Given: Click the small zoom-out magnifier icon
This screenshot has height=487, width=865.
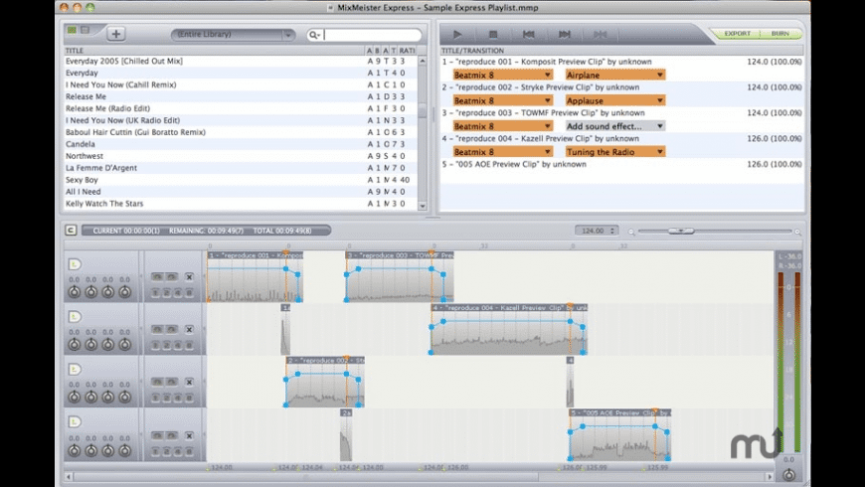Looking at the screenshot, I should pyautogui.click(x=631, y=233).
